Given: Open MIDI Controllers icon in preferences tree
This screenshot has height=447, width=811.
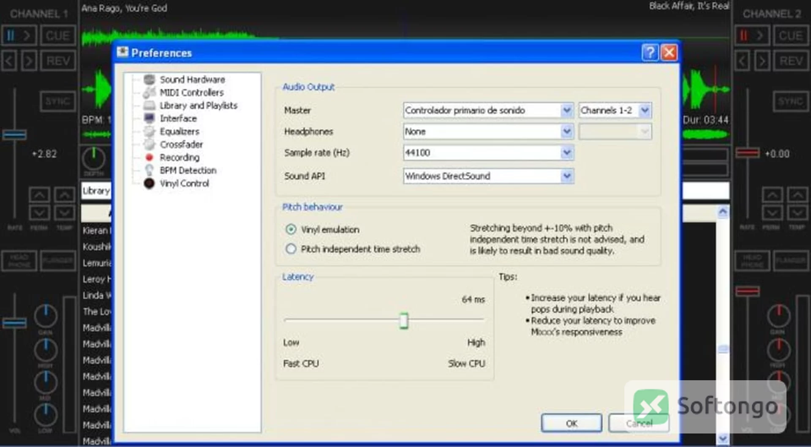Looking at the screenshot, I should 149,92.
